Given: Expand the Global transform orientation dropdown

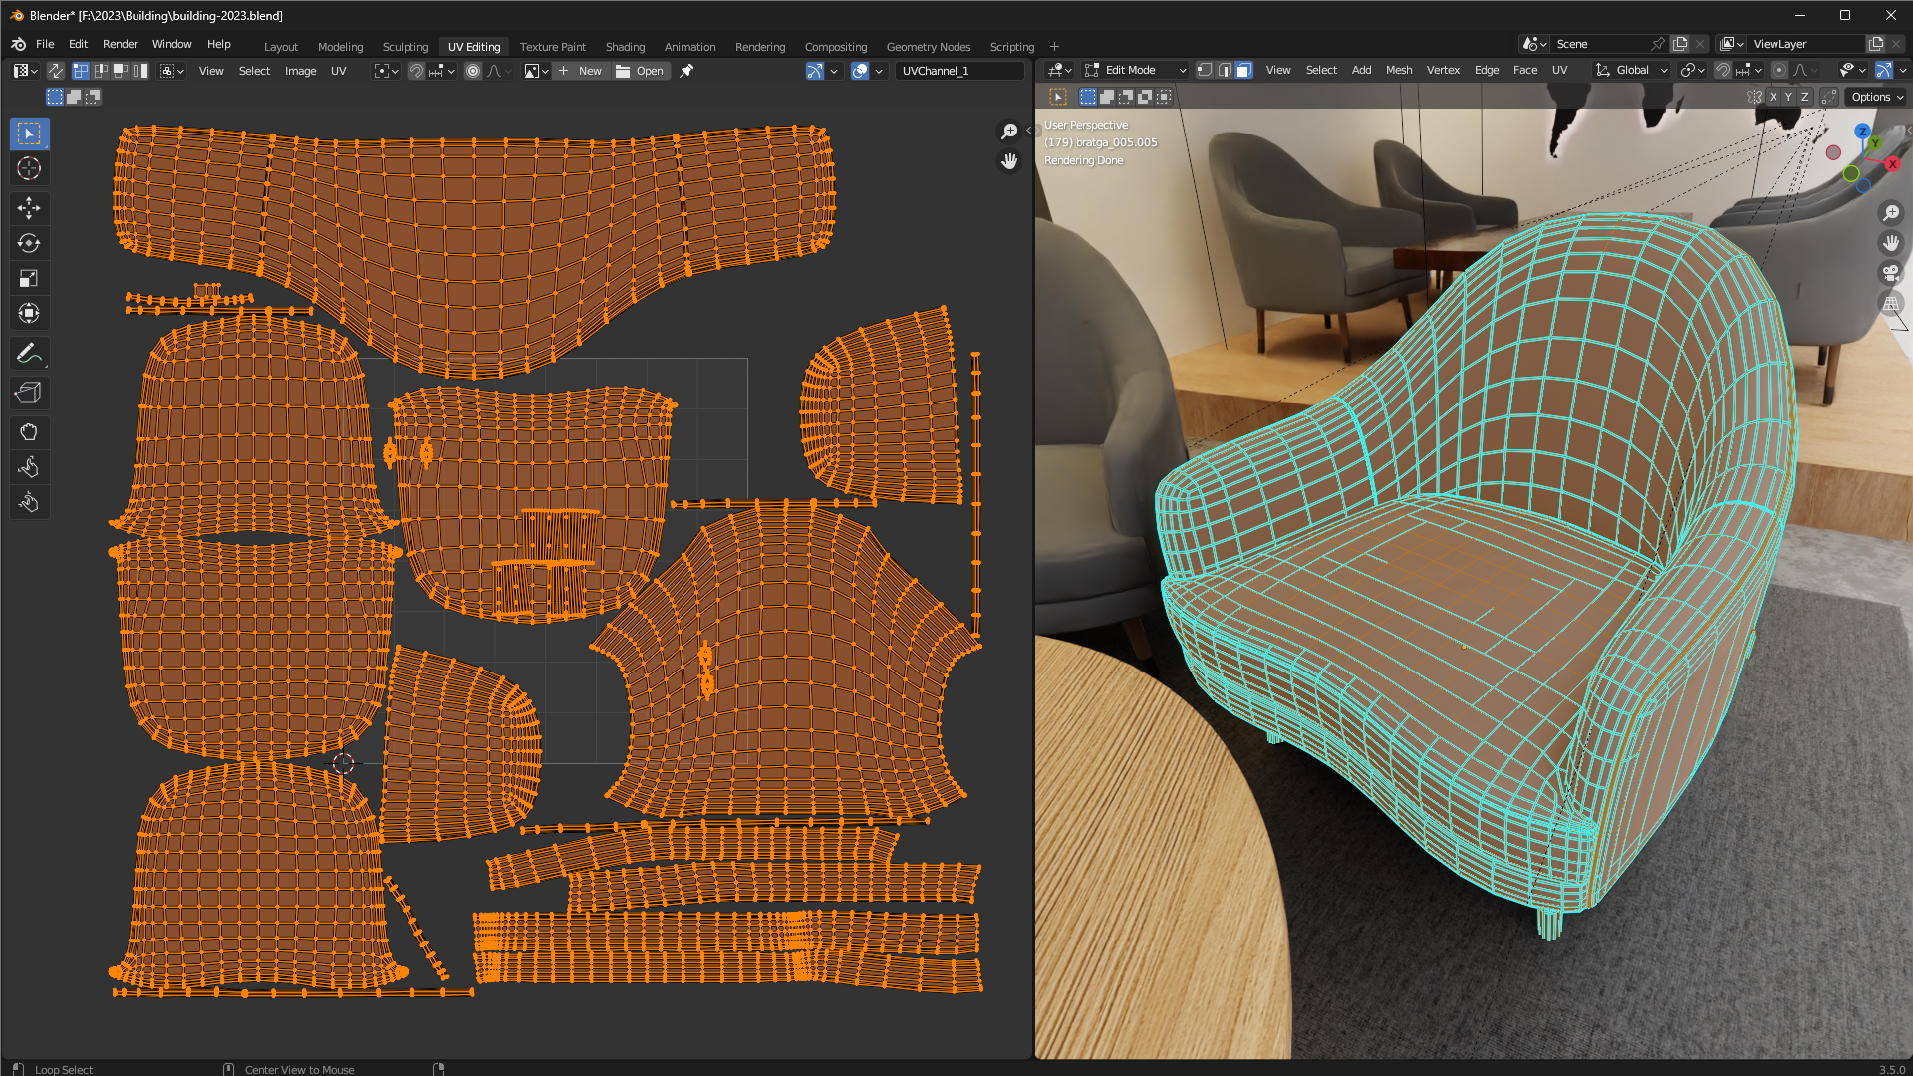Looking at the screenshot, I should tap(1632, 70).
